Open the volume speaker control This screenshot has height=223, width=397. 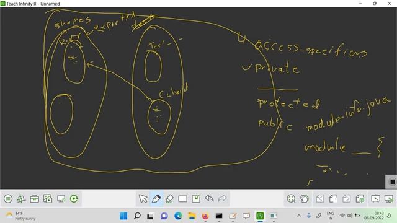coord(350,216)
